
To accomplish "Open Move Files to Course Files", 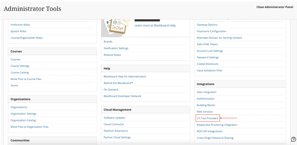I will [x=26, y=79].
